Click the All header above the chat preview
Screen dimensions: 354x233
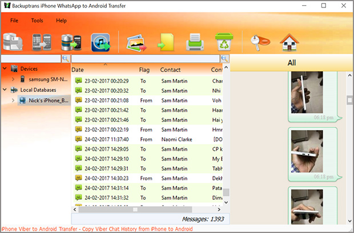[291, 63]
